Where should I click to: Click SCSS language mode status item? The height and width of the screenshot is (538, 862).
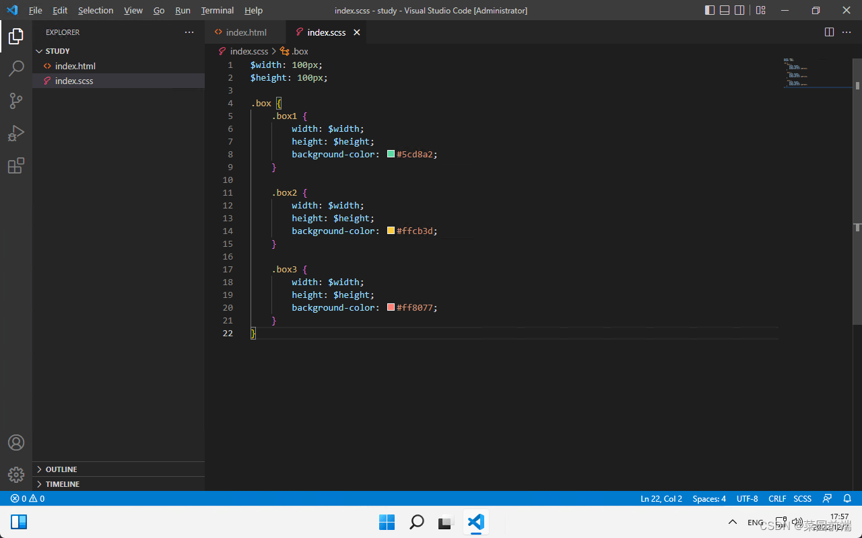point(802,498)
